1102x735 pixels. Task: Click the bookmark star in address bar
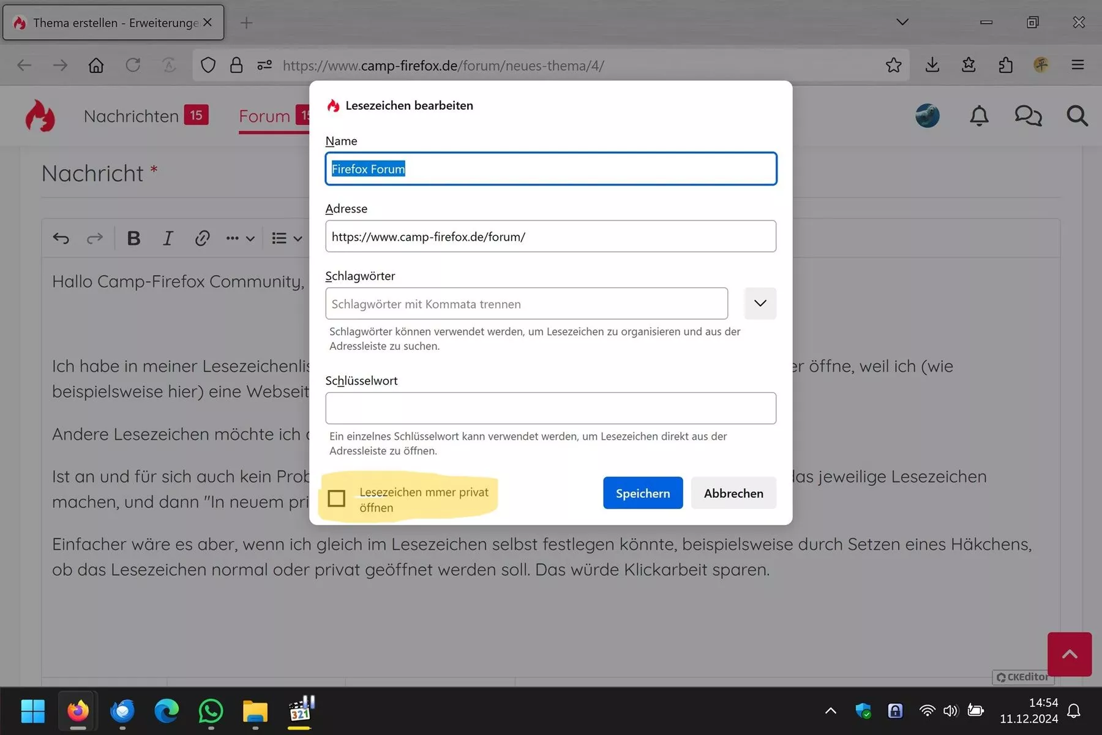click(x=893, y=65)
